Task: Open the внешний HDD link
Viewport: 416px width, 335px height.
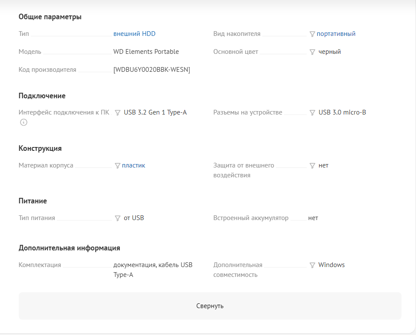Action: [x=134, y=34]
